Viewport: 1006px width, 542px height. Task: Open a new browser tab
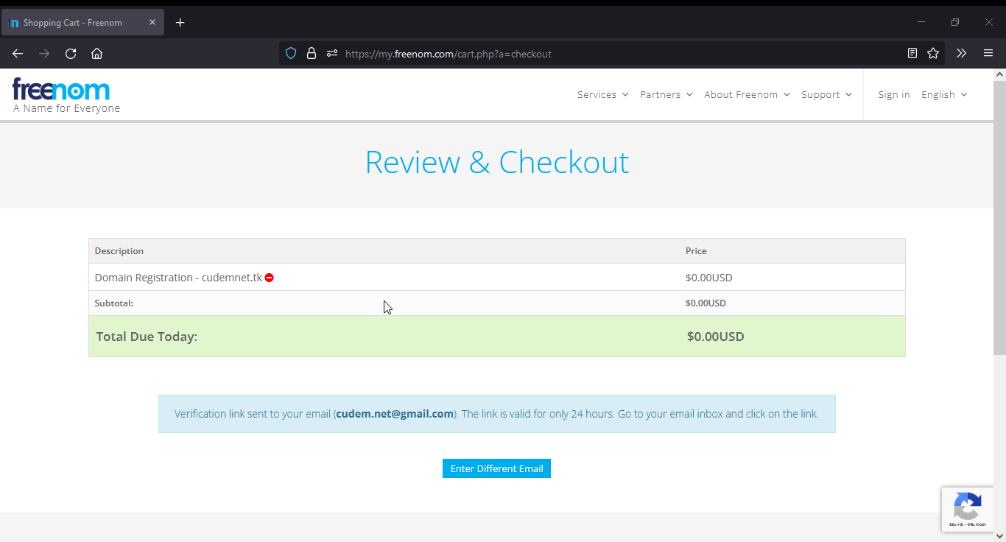point(180,22)
